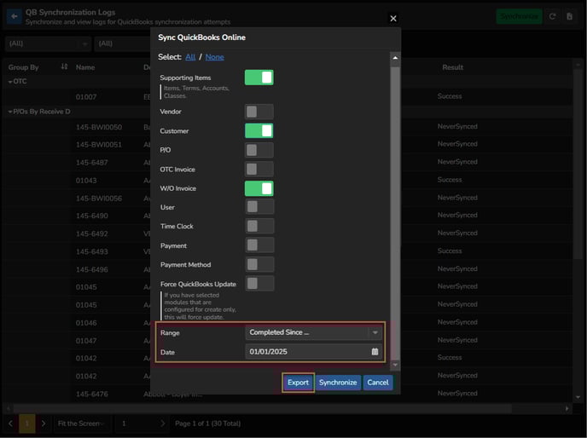Turn off W/O Invoice toggle

[259, 188]
